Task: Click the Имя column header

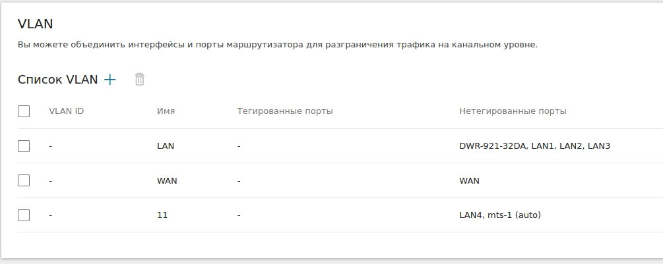Action: (x=166, y=111)
